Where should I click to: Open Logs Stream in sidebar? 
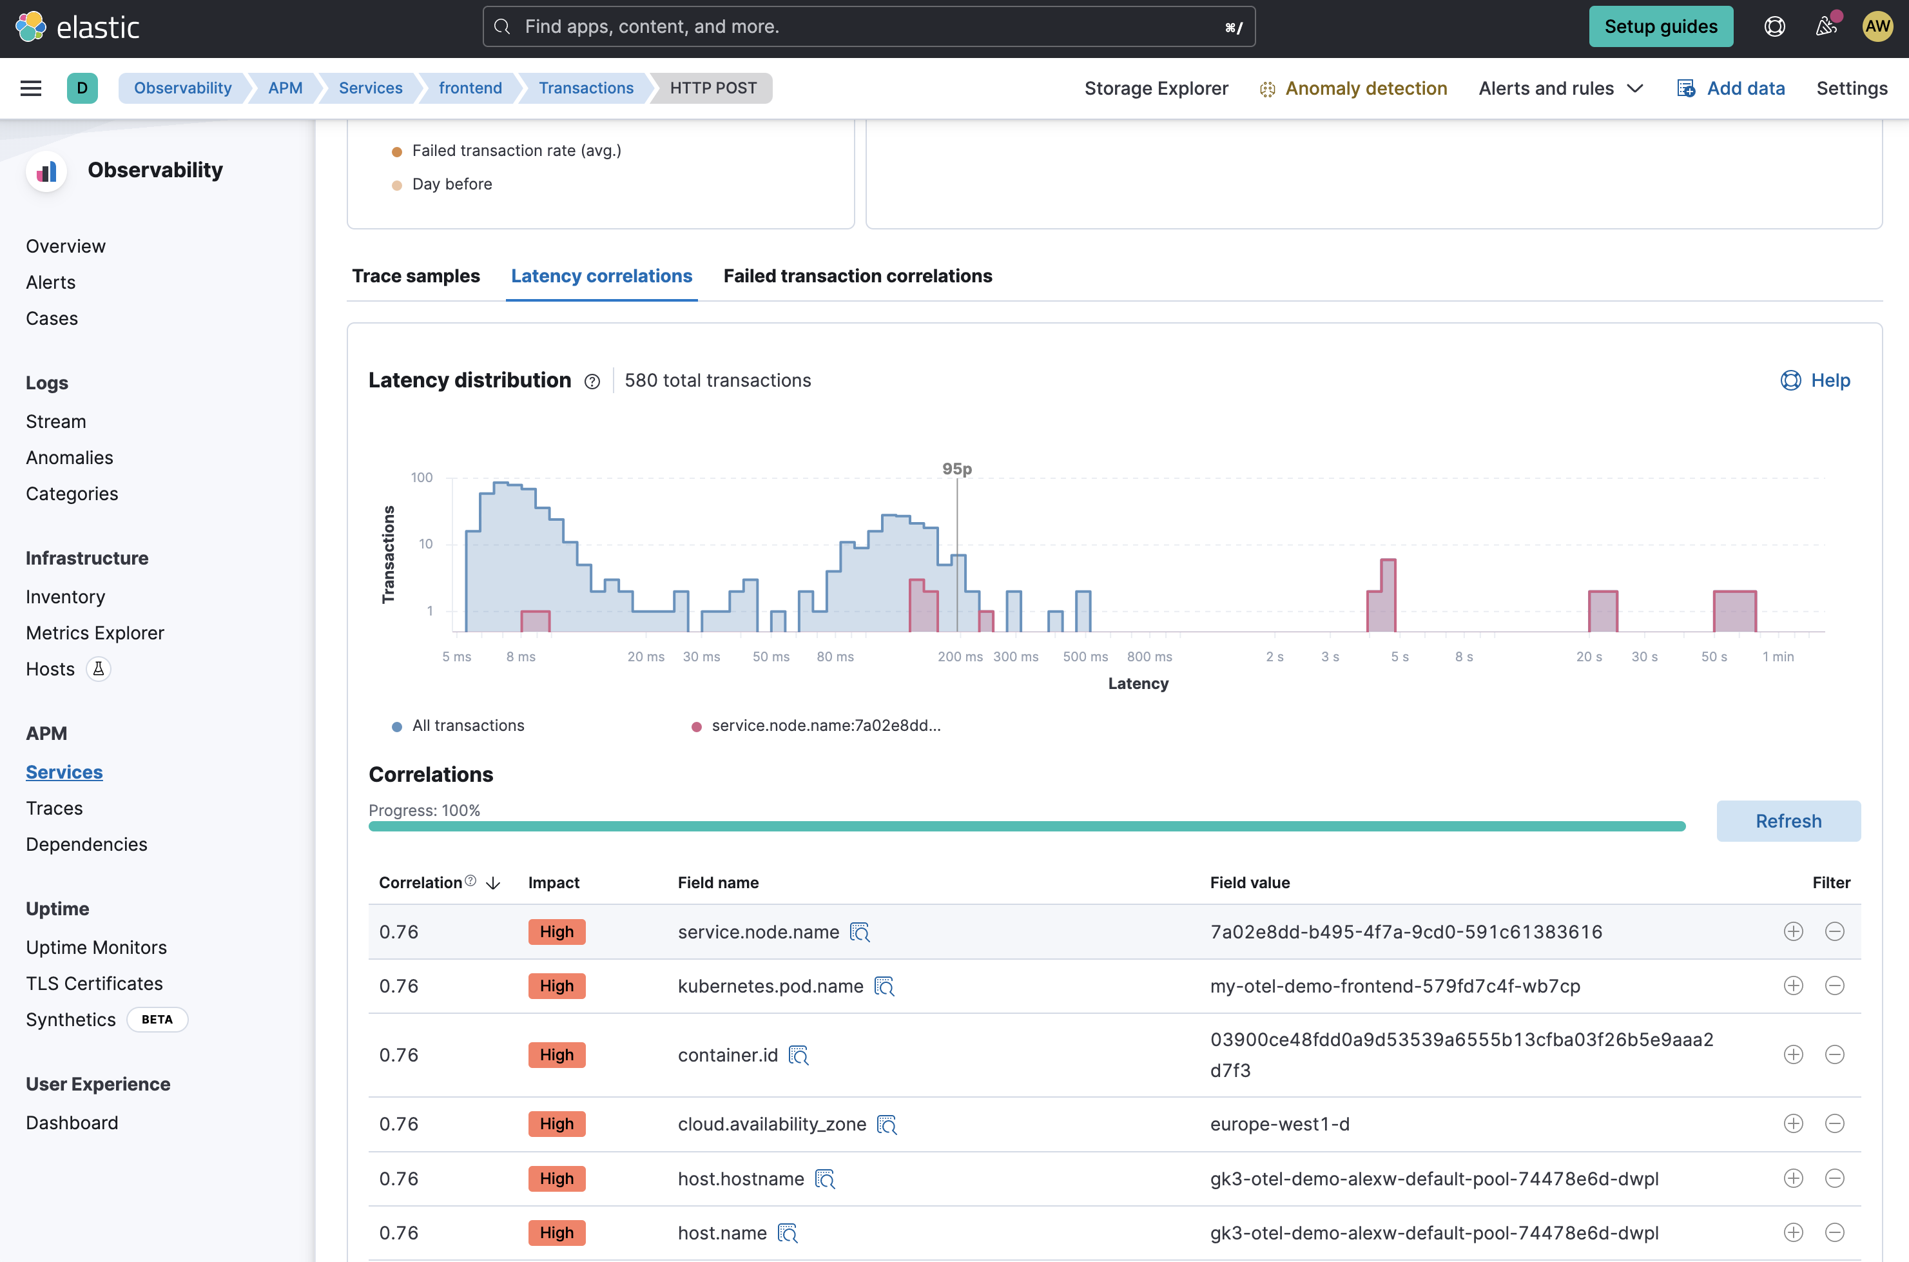pos(55,422)
